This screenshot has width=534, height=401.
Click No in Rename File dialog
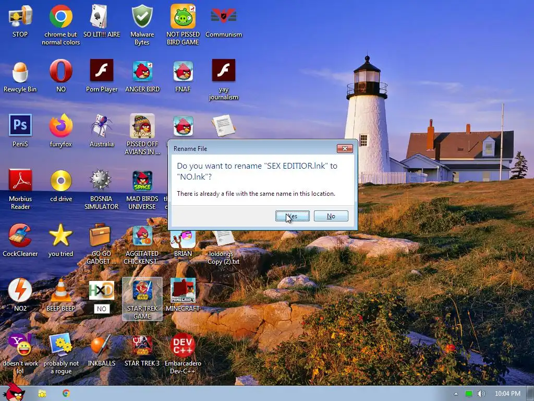(x=331, y=216)
